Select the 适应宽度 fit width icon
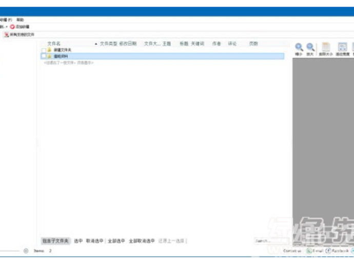The image size is (354, 266). click(x=342, y=47)
